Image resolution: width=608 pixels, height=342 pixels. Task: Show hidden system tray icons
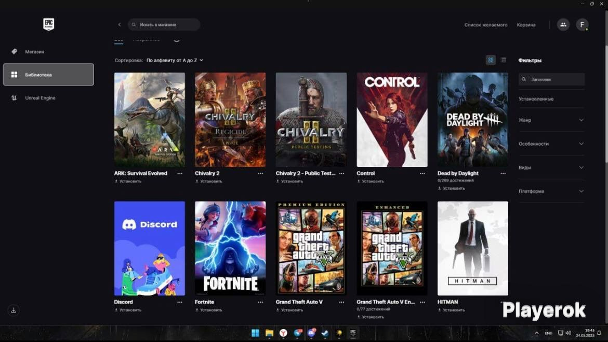pos(537,333)
